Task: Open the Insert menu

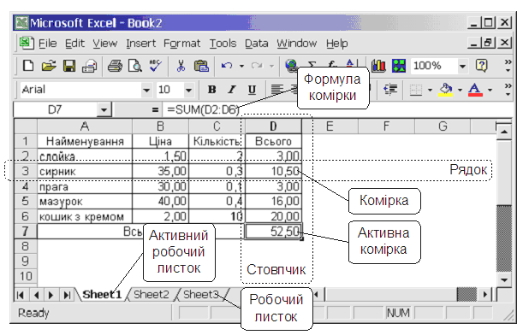Action: pyautogui.click(x=141, y=44)
